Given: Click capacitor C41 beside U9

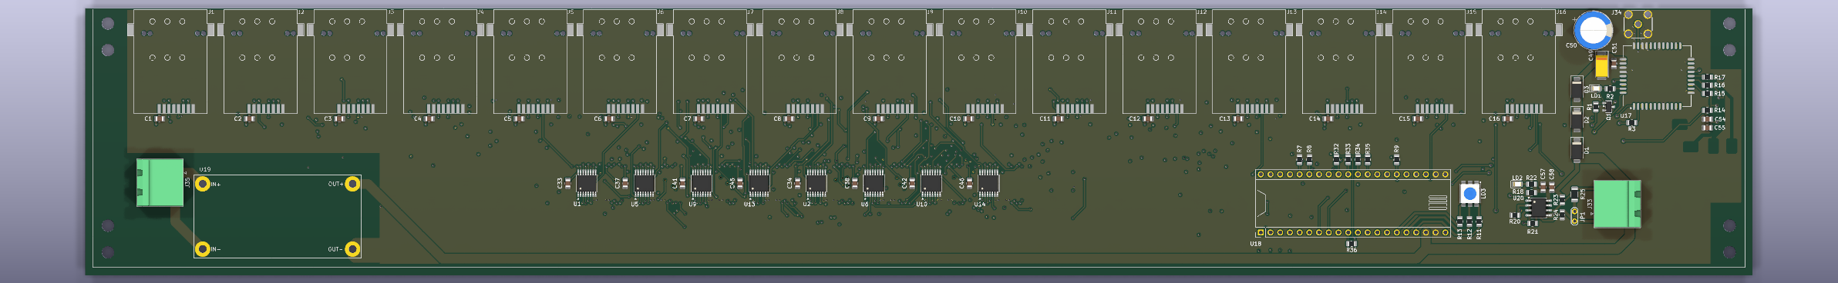Looking at the screenshot, I should tap(683, 183).
